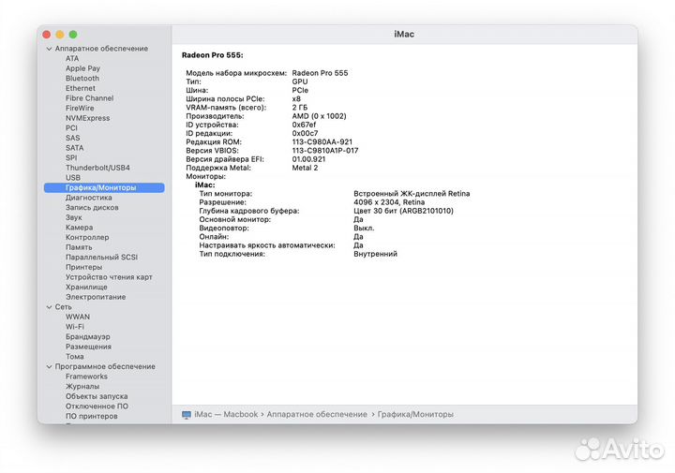Click the device ID value 0x67ef
This screenshot has width=675, height=473.
pyautogui.click(x=304, y=125)
